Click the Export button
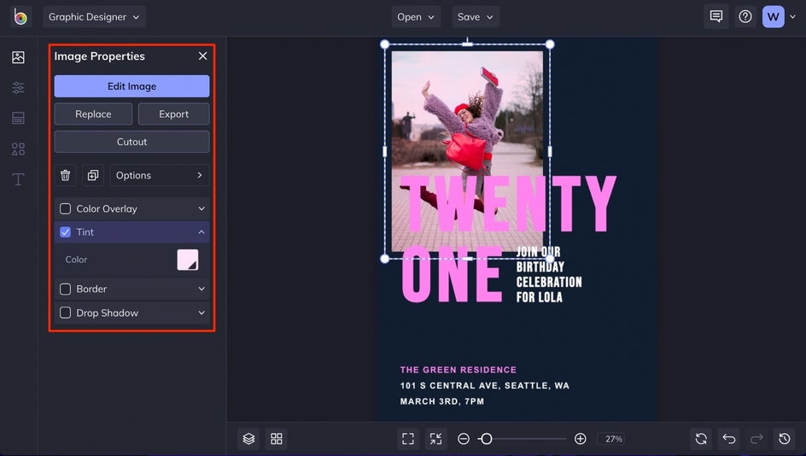This screenshot has width=806, height=456. click(173, 114)
